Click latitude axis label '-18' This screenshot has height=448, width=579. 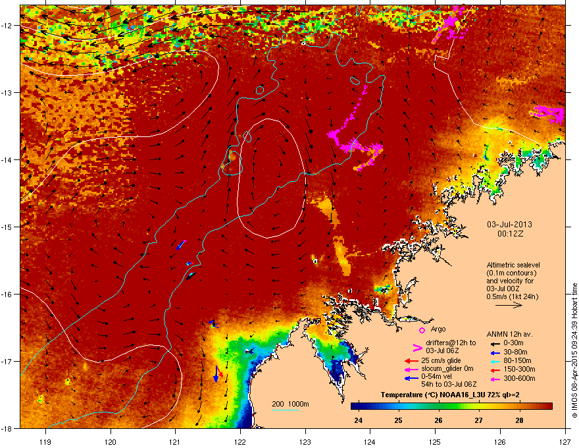point(7,428)
